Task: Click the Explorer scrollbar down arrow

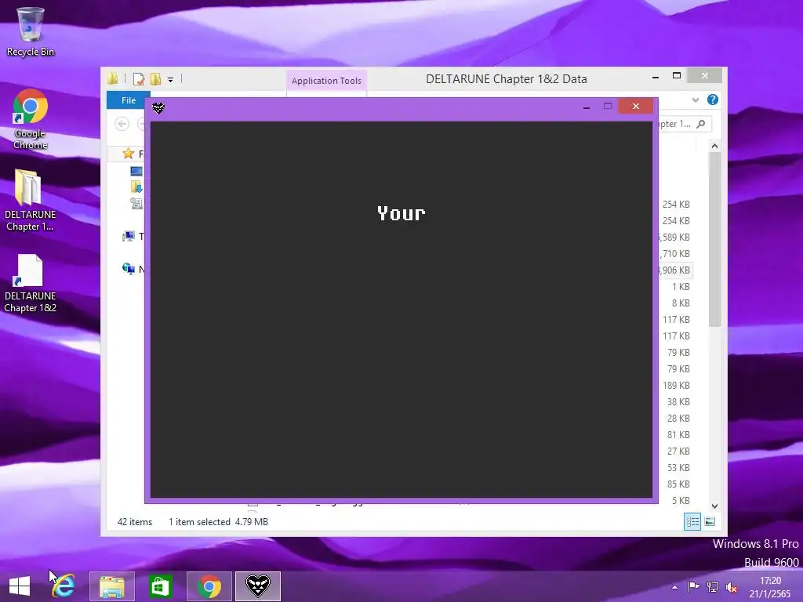Action: click(714, 506)
